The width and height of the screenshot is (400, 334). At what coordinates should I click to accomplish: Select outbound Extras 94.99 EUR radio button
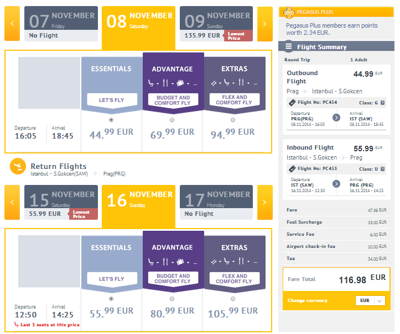point(233,120)
